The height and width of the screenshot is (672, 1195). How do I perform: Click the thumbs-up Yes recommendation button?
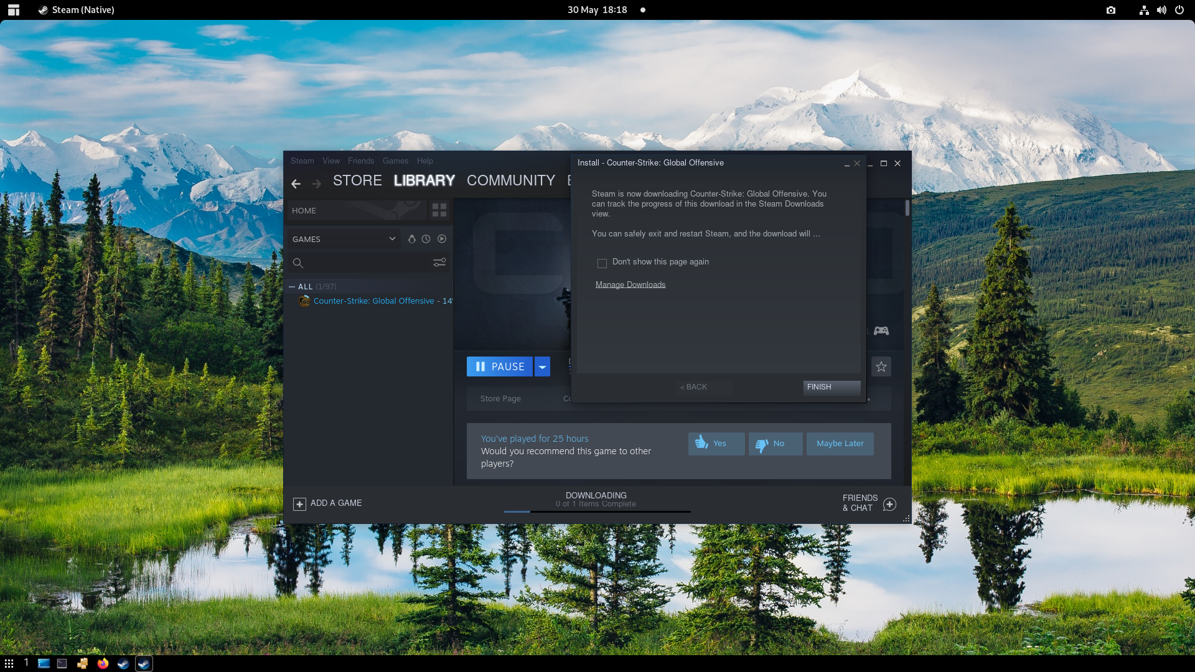tap(716, 444)
